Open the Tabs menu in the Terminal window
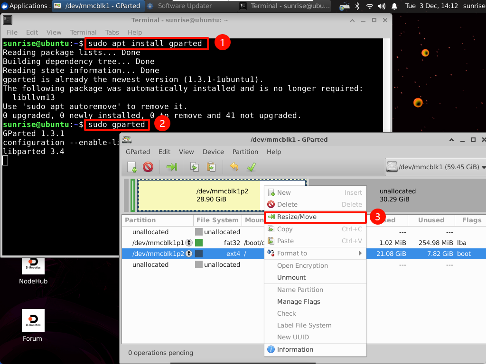The height and width of the screenshot is (364, 486). [112, 33]
